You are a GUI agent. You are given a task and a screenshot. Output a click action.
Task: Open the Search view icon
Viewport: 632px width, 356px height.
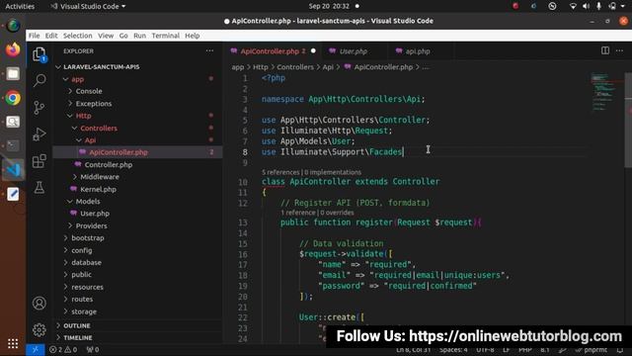click(39, 80)
